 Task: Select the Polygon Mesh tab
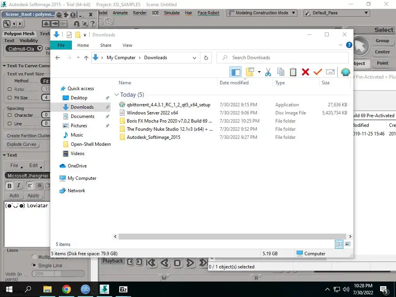pos(19,34)
